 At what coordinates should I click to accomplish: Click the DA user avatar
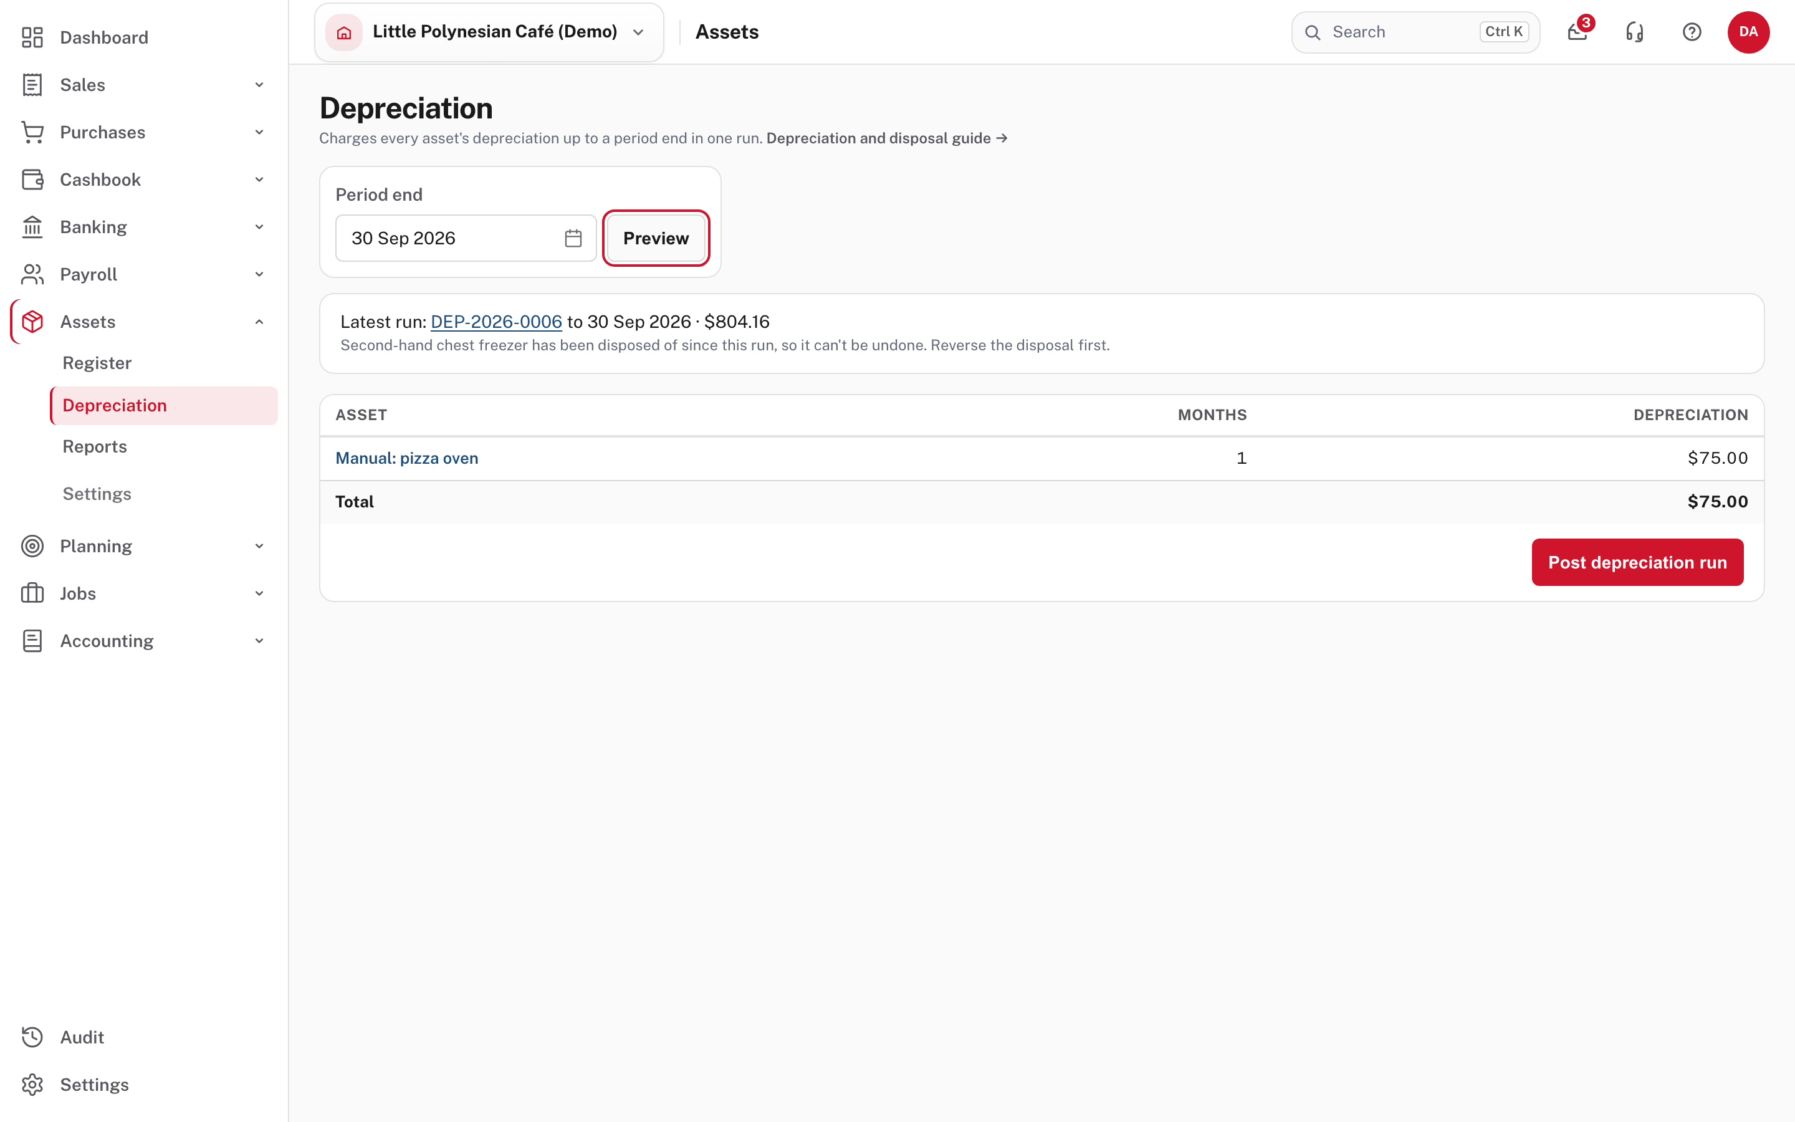coord(1748,32)
